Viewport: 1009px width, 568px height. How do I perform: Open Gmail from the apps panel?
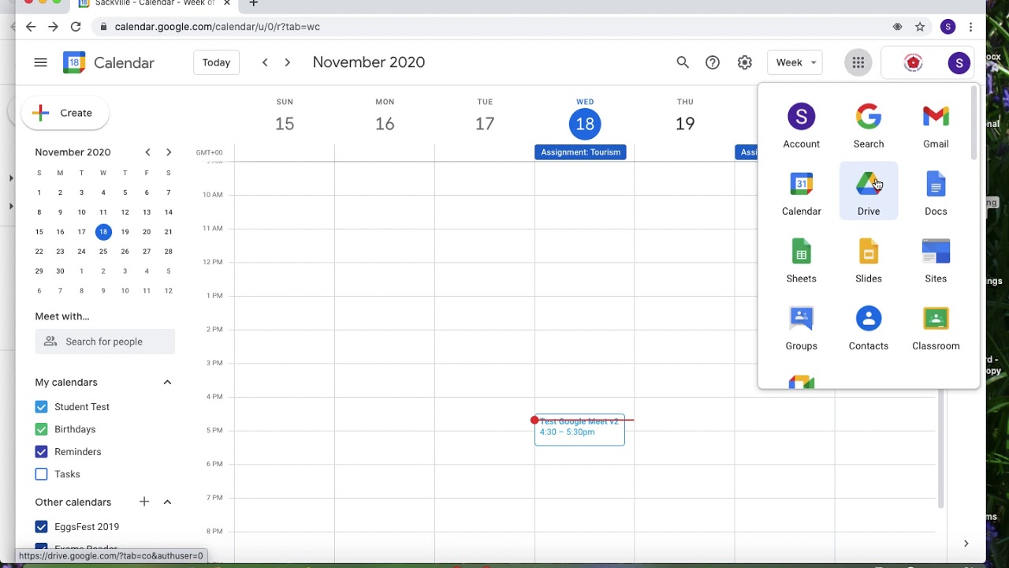[x=936, y=126]
